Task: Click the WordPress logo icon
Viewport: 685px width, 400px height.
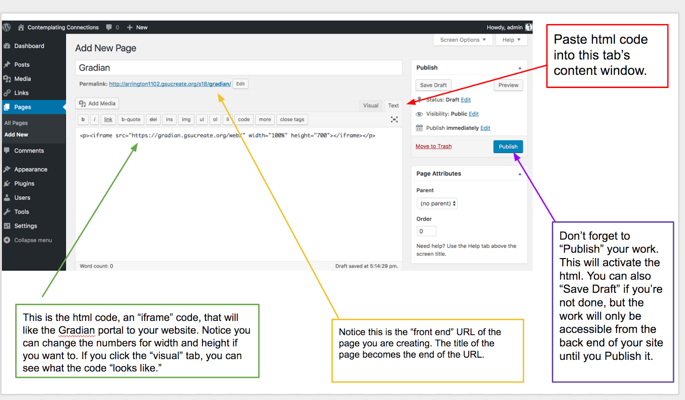Action: point(6,27)
